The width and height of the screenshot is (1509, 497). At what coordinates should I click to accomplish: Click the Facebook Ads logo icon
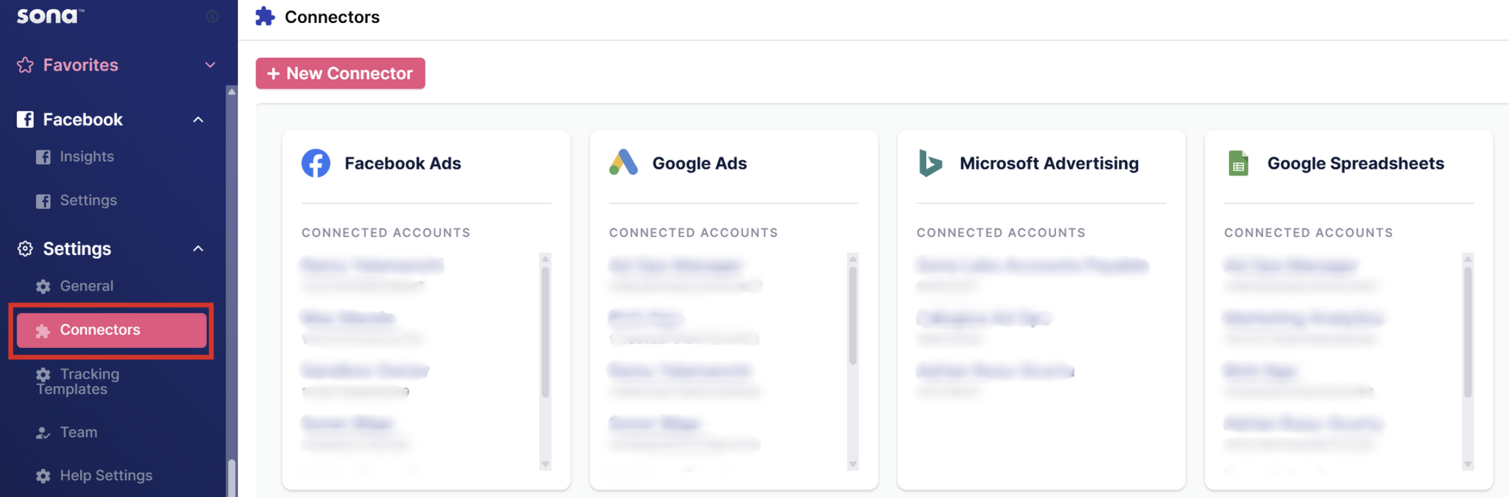(316, 163)
